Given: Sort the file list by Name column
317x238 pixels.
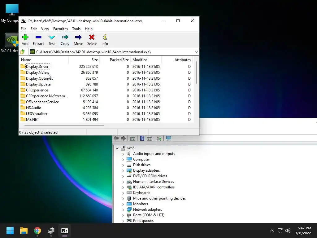Looking at the screenshot, I should click(44, 60).
